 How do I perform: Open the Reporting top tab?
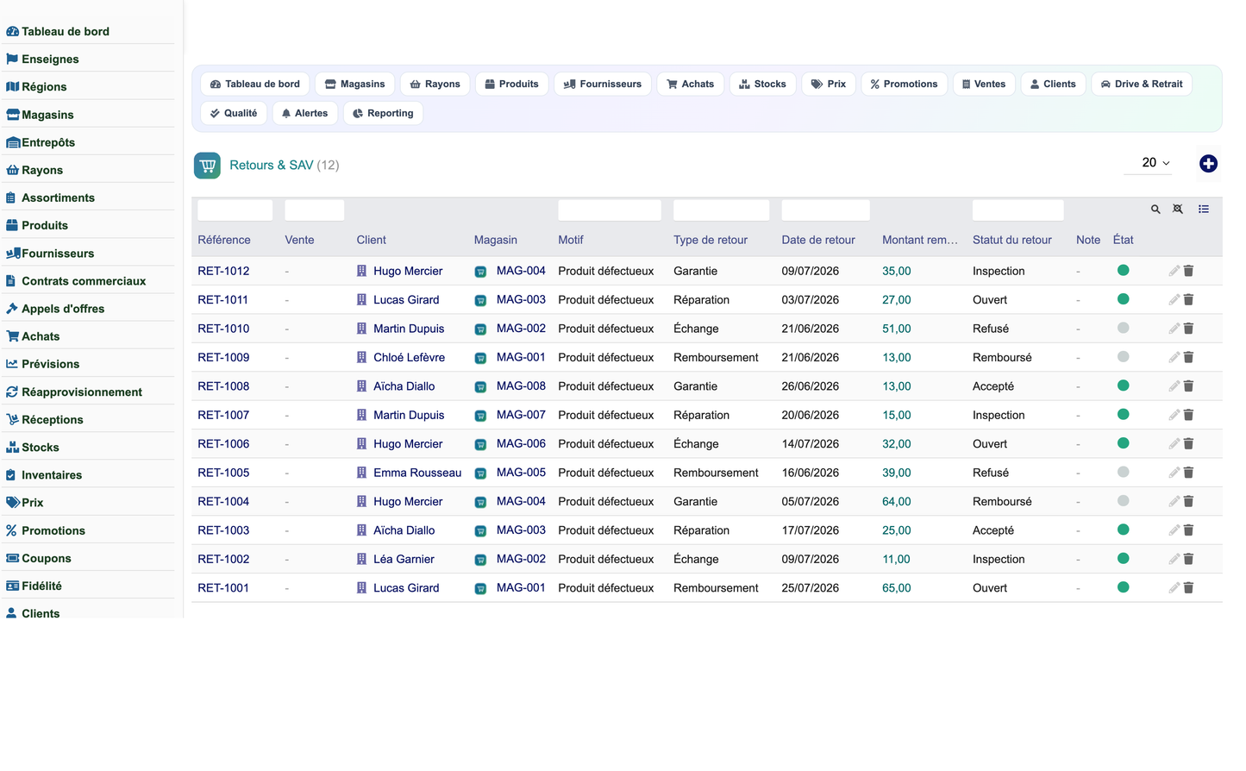click(x=383, y=114)
